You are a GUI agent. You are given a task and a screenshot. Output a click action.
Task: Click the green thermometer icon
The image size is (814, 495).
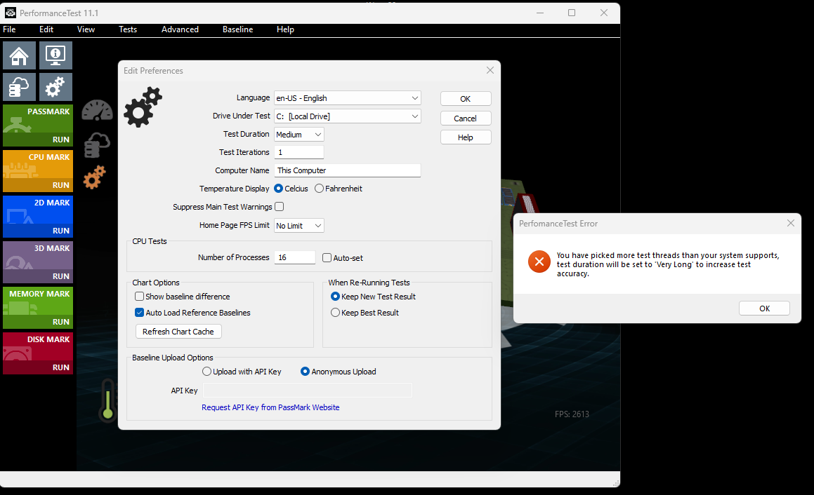[x=108, y=400]
